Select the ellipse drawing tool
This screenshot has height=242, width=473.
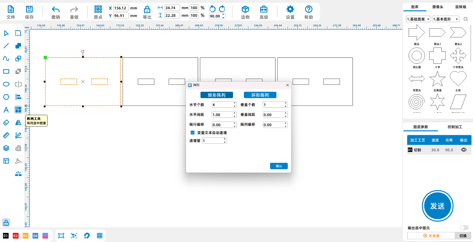coord(6,84)
